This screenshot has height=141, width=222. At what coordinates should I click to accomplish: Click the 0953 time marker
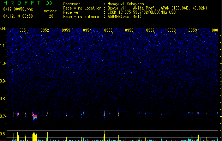(x=66, y=30)
